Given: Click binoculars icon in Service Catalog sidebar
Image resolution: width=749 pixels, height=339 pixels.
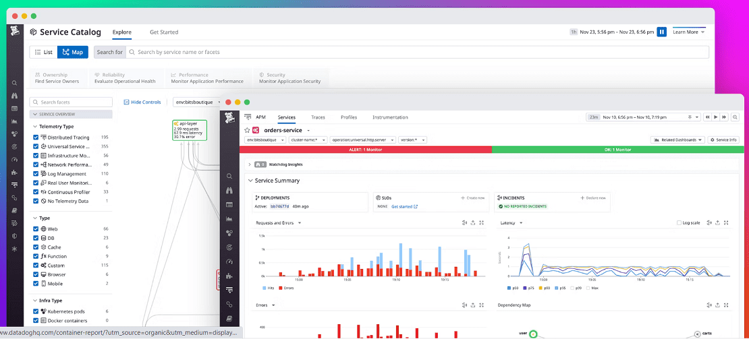Looking at the screenshot, I should (14, 96).
